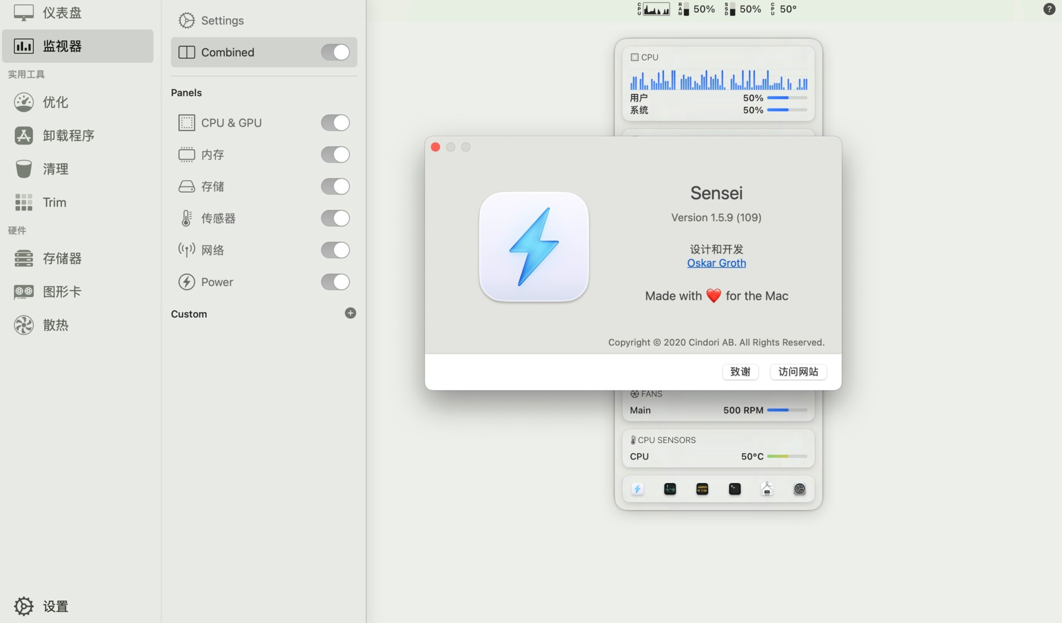Click Made with heart for the Mac text

(716, 296)
